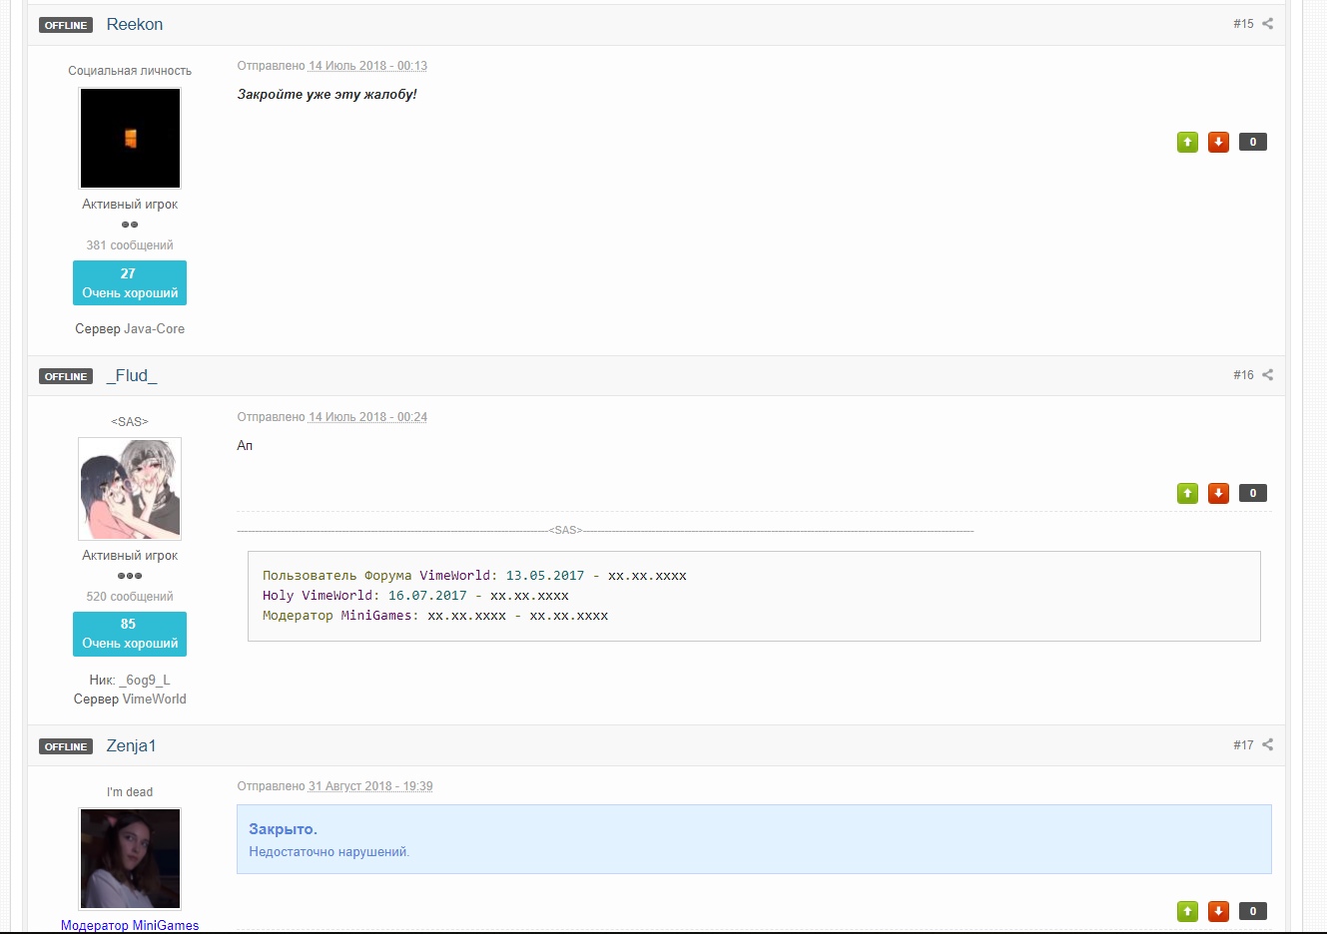Click the '<SAS>' member title above _Flud_'s avatar
Screen dimensions: 1327x934
[130, 422]
